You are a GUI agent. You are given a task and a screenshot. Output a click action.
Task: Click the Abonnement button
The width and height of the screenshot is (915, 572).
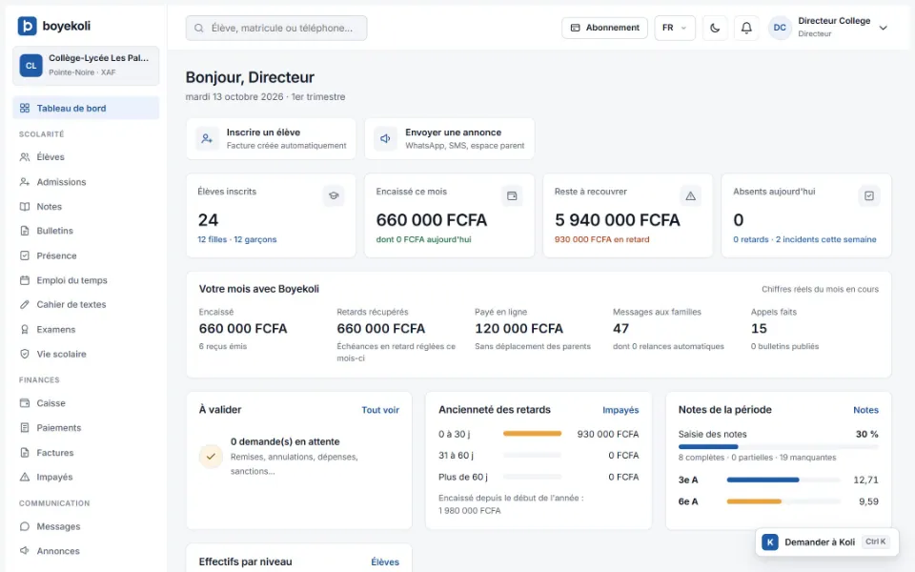click(x=604, y=28)
